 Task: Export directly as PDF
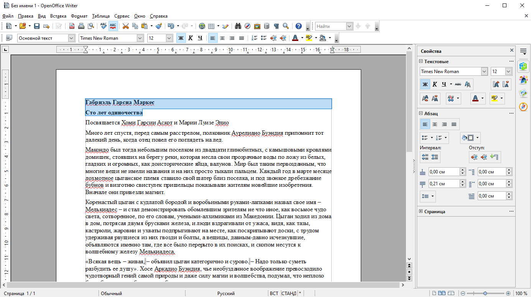coord(72,26)
